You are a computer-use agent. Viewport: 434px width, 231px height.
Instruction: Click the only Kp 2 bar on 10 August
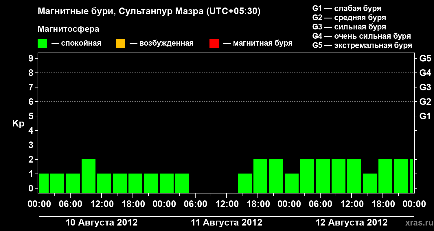89,176
